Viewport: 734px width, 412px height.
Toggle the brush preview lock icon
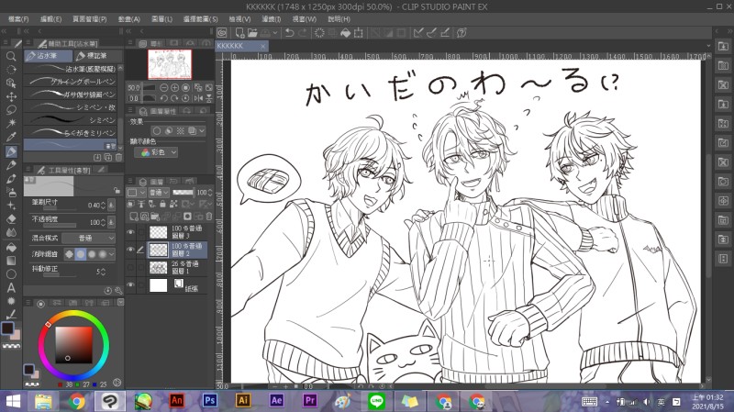click(117, 191)
